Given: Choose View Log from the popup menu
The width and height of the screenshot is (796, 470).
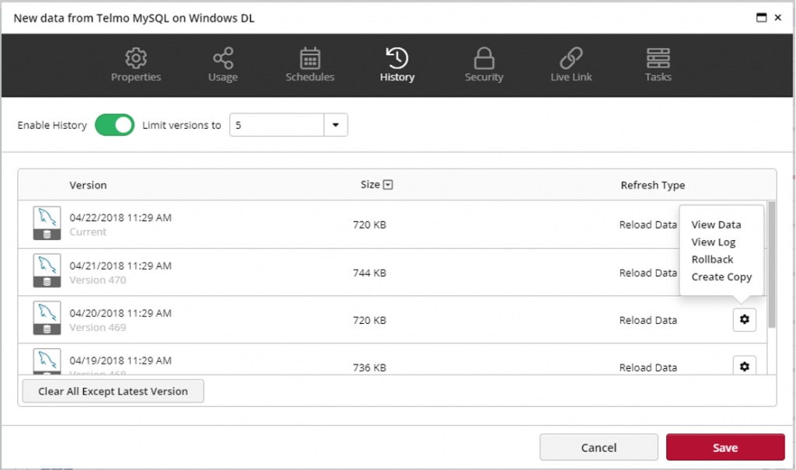Looking at the screenshot, I should (713, 242).
